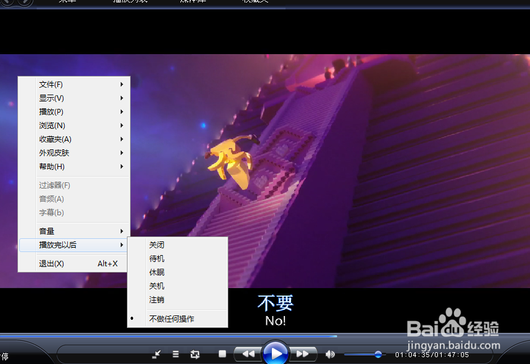Pick the 不做任何操作 option
The height and width of the screenshot is (364, 530).
click(x=177, y=319)
